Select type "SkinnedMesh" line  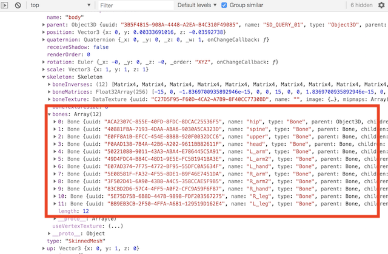(76, 241)
